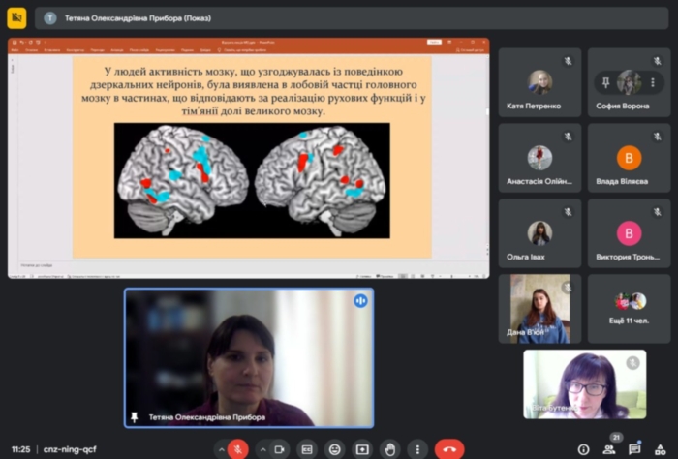Screen dimensions: 678x459
Task: Open the emoji reactions button
Action: point(334,449)
